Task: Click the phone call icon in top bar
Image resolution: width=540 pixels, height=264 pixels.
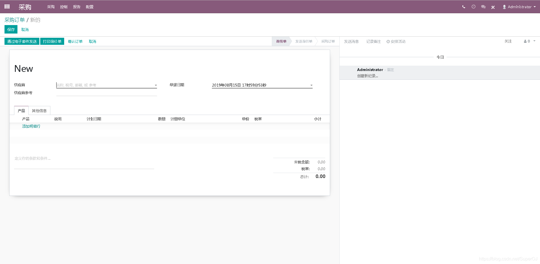Action: [463, 7]
